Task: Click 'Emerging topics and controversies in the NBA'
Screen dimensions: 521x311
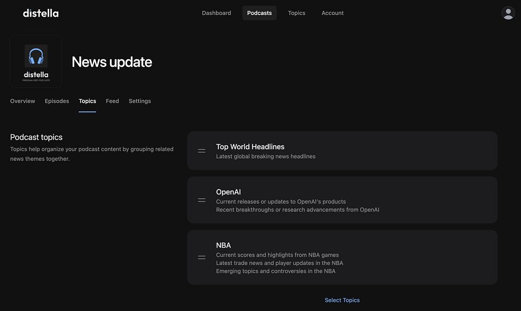Action: [x=276, y=271]
